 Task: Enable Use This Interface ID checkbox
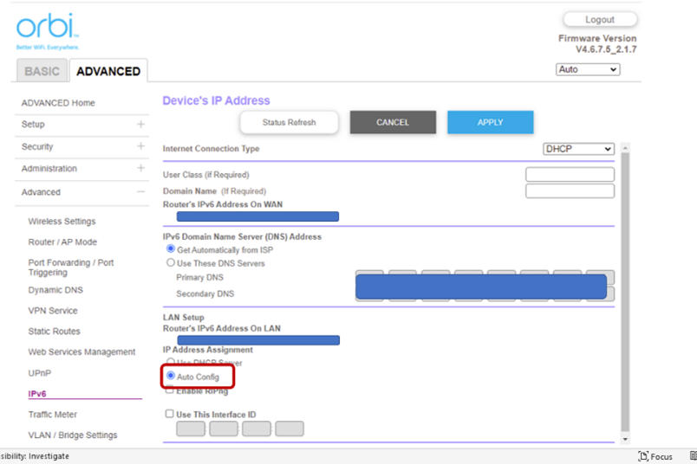170,414
